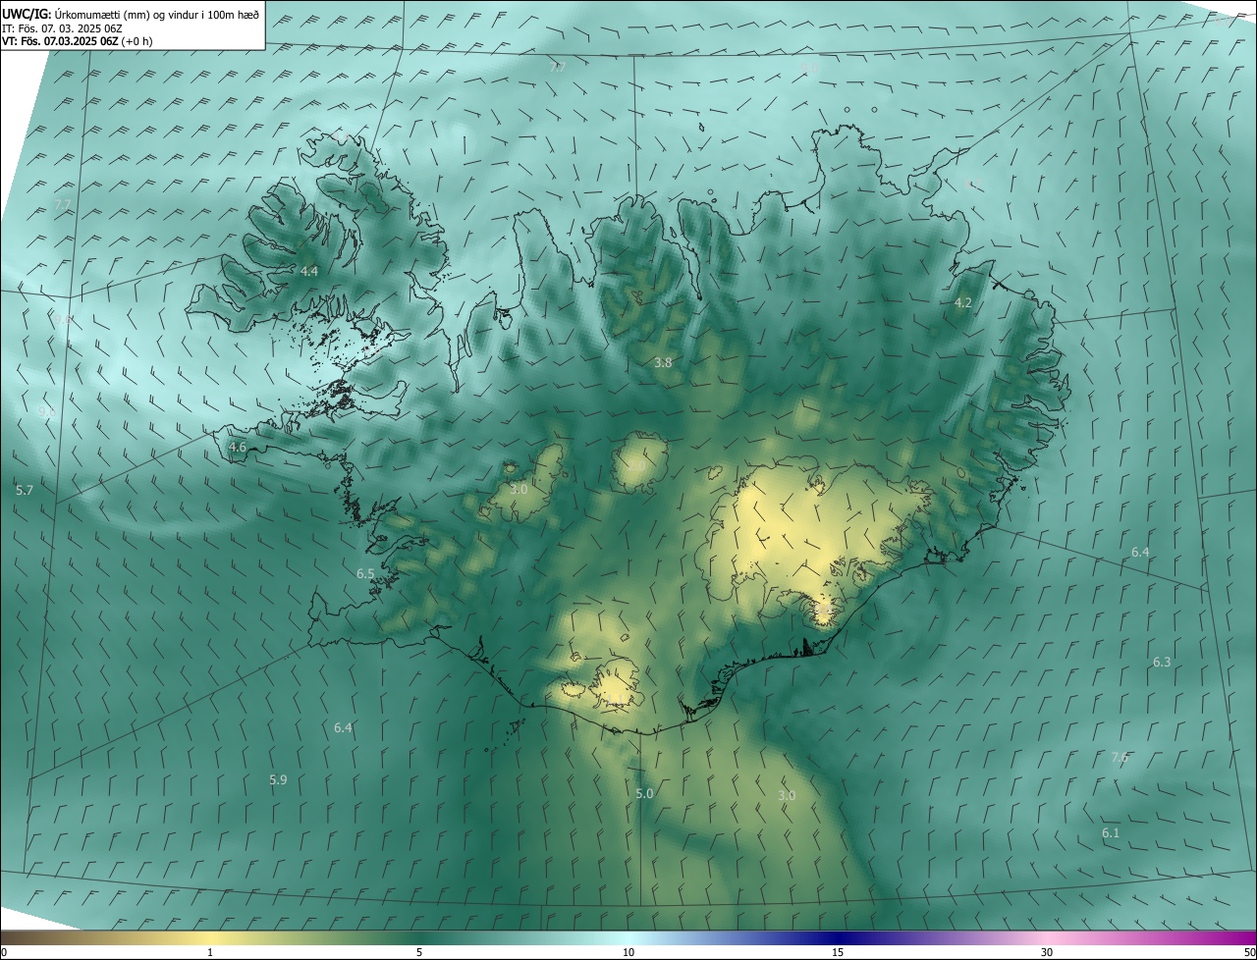
Task: Click the 5.7 value on the map
Action: tap(25, 490)
